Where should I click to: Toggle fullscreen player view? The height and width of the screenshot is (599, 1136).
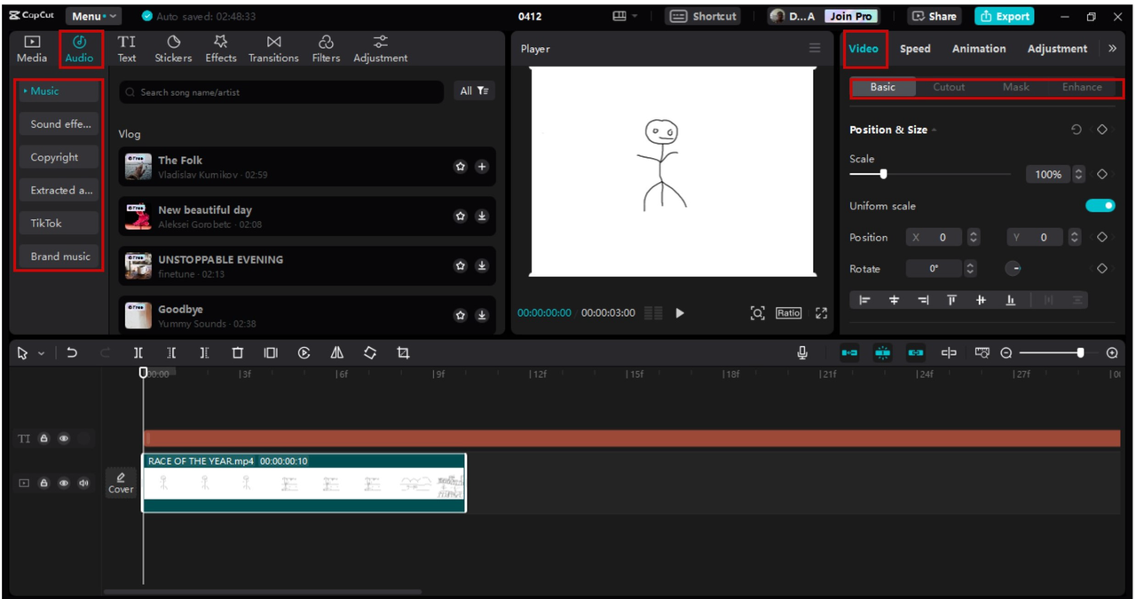[821, 313]
